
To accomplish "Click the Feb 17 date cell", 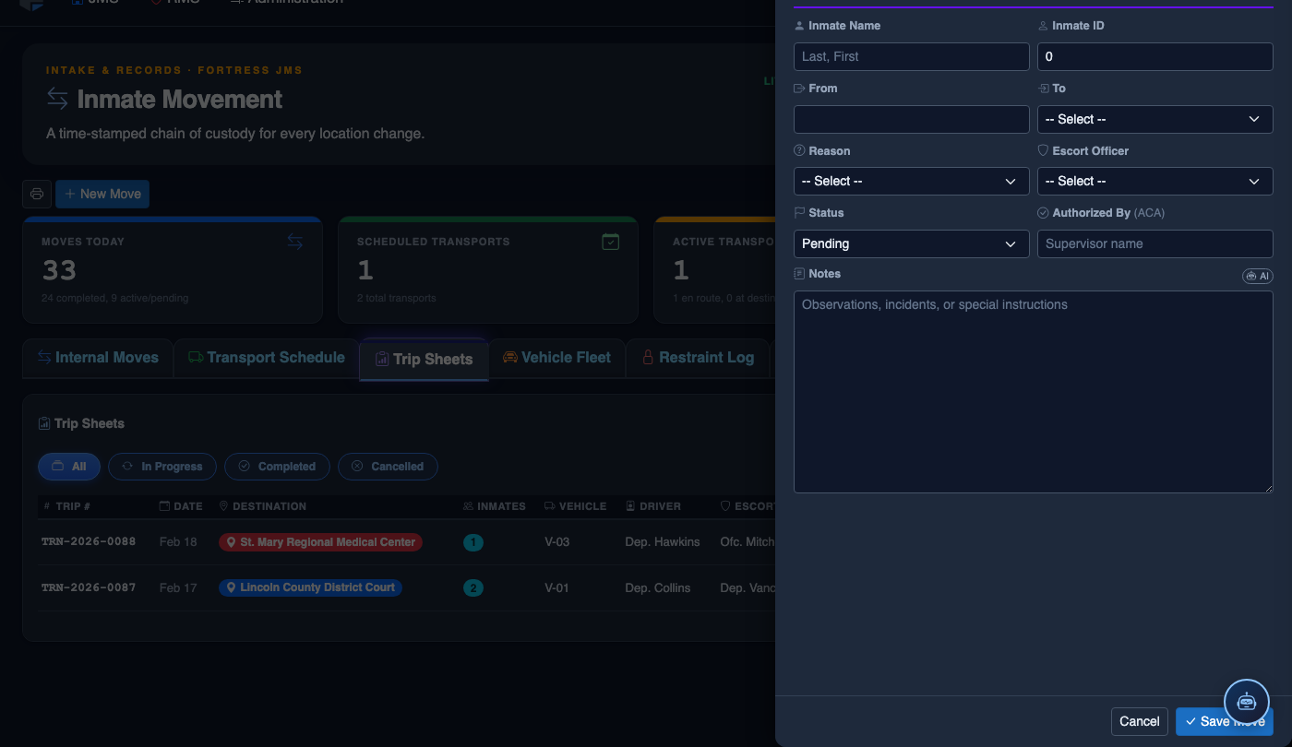I will coord(178,587).
